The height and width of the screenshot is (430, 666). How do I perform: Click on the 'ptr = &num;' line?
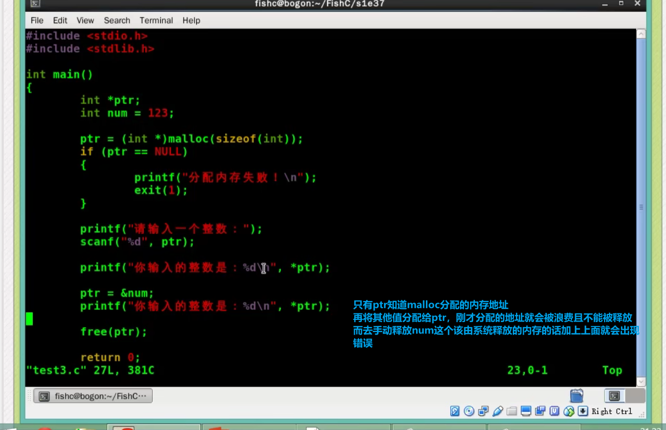pos(117,293)
